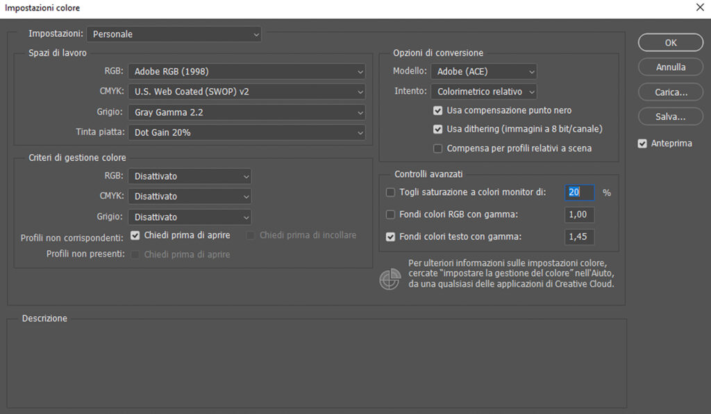Click the Carica... button
The height and width of the screenshot is (414, 711).
[670, 92]
